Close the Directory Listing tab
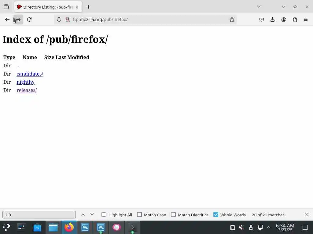Screen dimensions: 313x234 [x=77, y=7]
